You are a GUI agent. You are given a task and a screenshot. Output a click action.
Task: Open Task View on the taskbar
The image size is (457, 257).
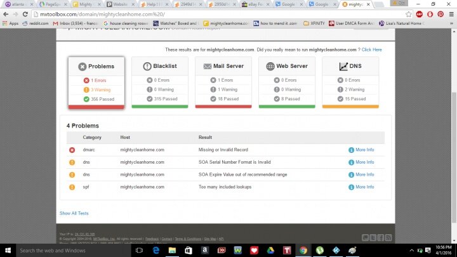click(x=139, y=250)
